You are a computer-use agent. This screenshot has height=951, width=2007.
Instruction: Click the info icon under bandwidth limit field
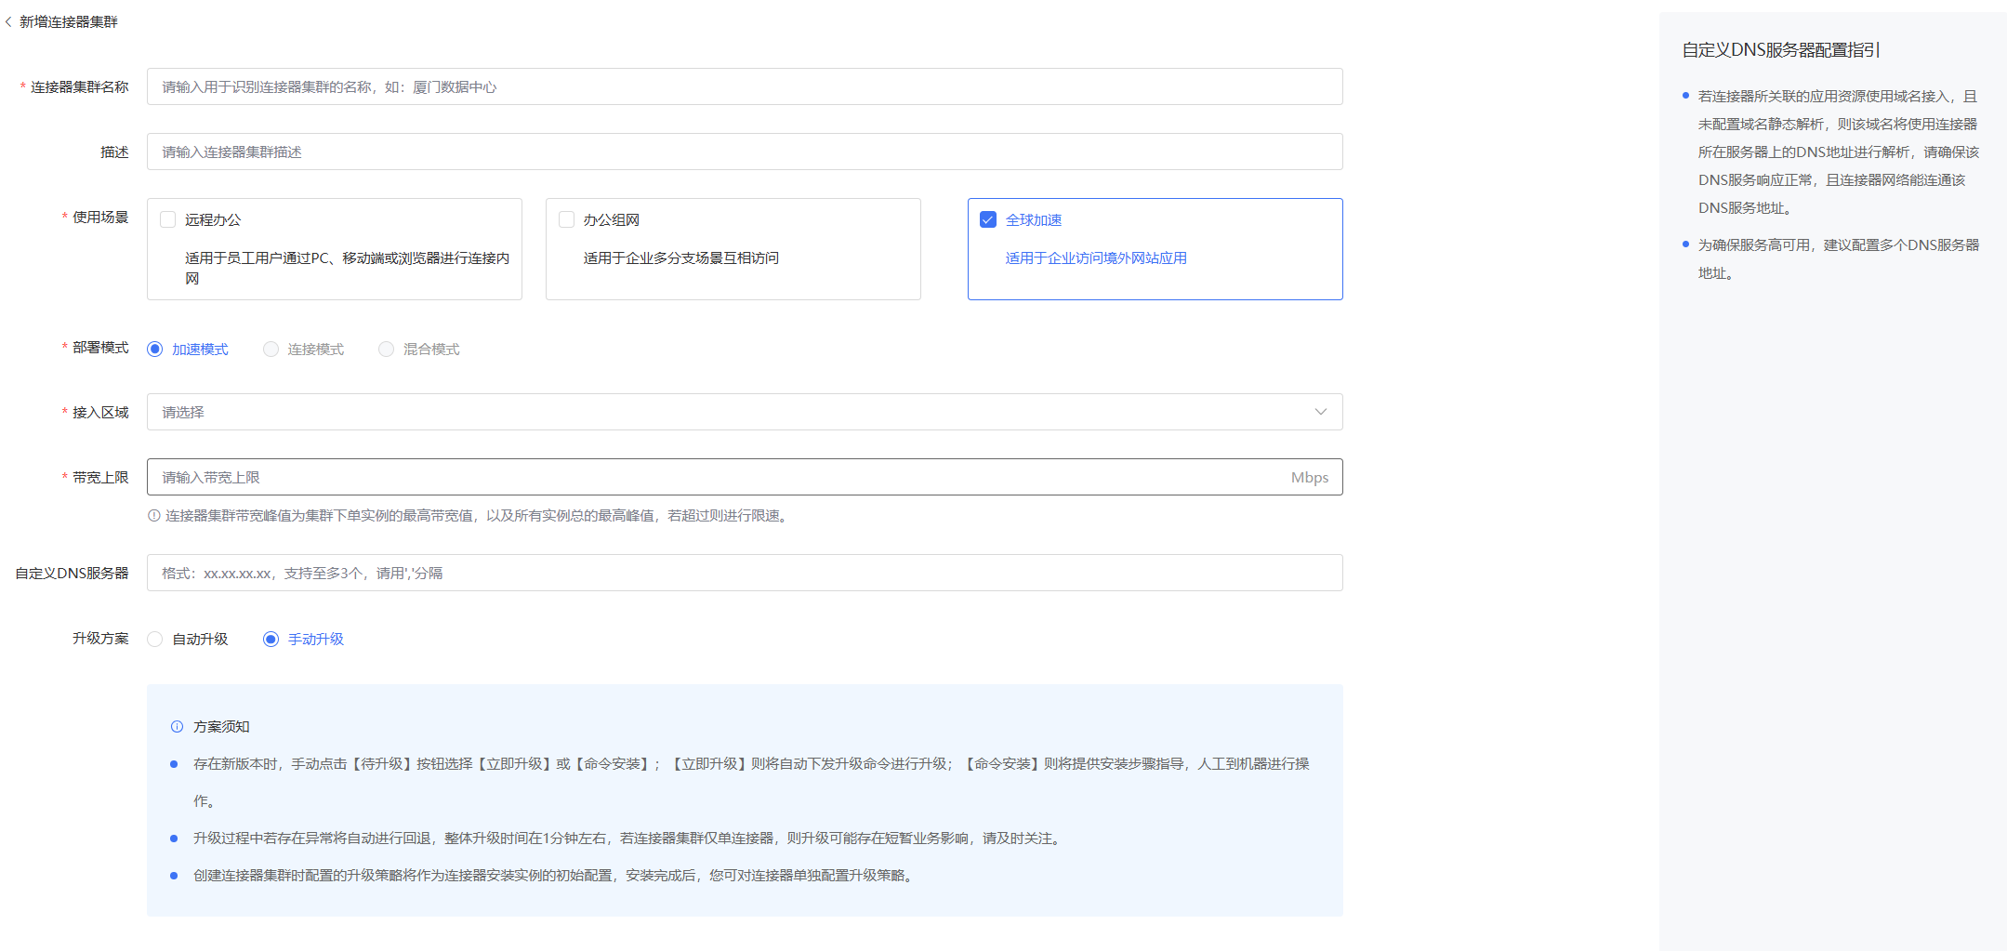click(154, 515)
